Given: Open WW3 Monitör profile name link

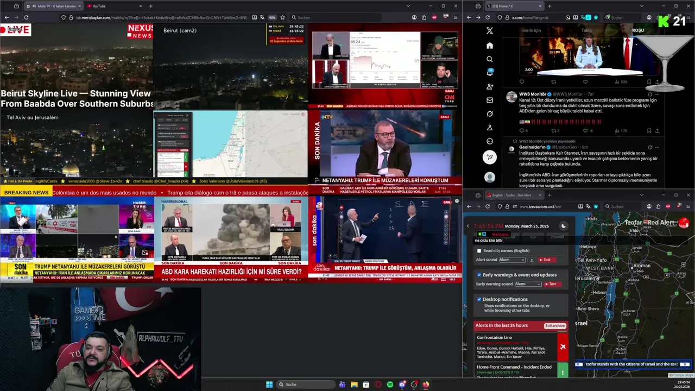Looking at the screenshot, I should (533, 94).
